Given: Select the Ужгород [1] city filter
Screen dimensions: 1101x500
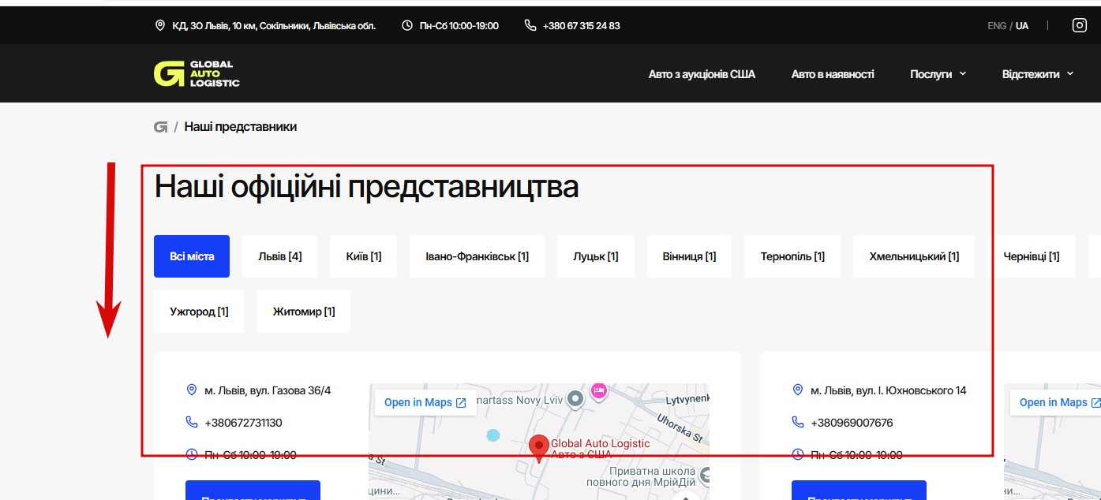Looking at the screenshot, I should tap(199, 312).
